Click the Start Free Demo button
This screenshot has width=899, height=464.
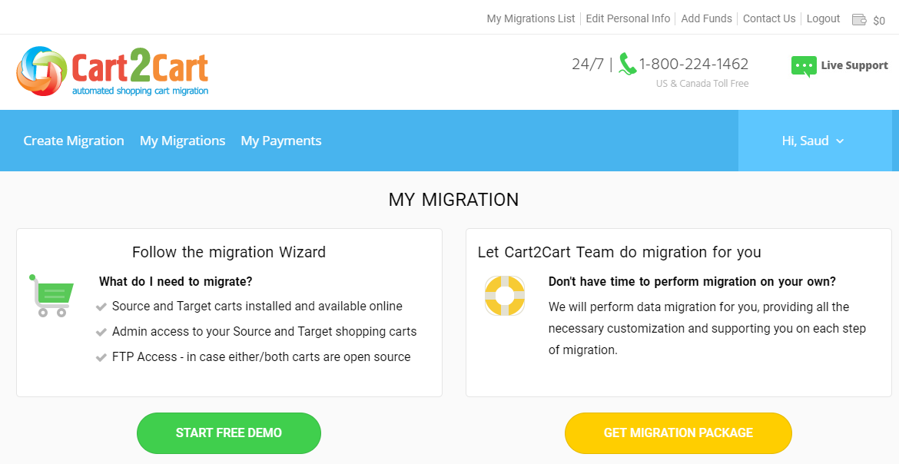click(x=229, y=433)
